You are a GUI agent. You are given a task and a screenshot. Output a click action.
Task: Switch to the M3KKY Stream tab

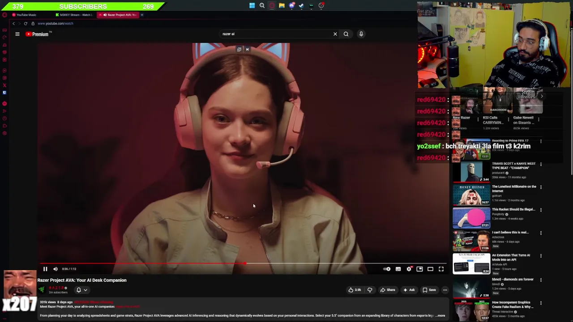tap(74, 15)
